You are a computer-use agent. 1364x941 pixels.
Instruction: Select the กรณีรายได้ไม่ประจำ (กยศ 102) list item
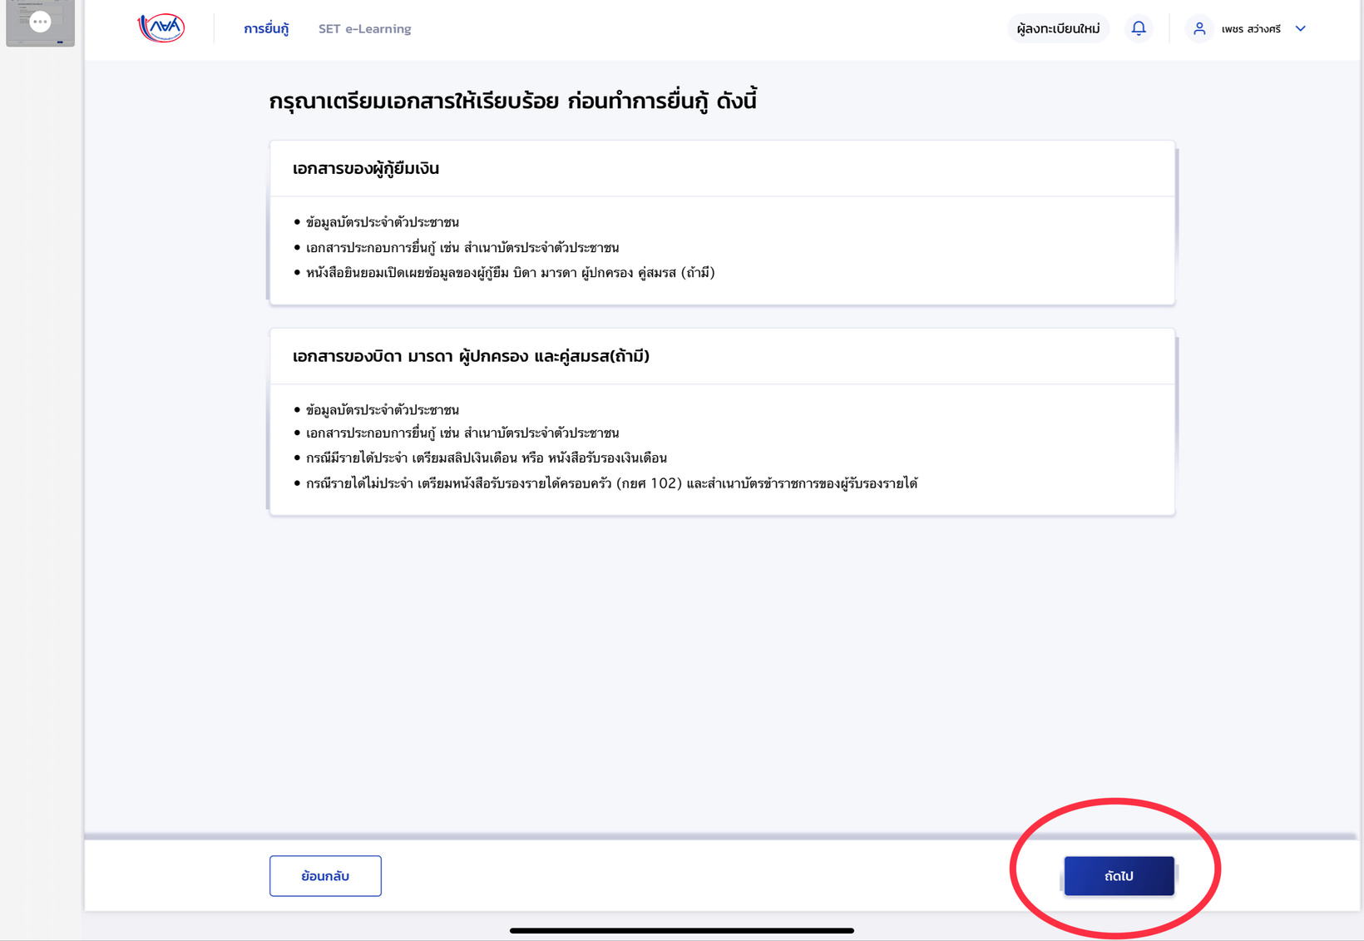pos(611,484)
